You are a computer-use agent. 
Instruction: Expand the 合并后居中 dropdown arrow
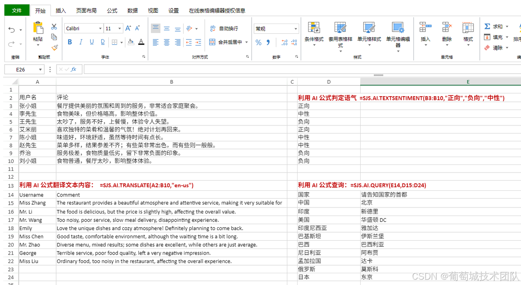coord(247,42)
